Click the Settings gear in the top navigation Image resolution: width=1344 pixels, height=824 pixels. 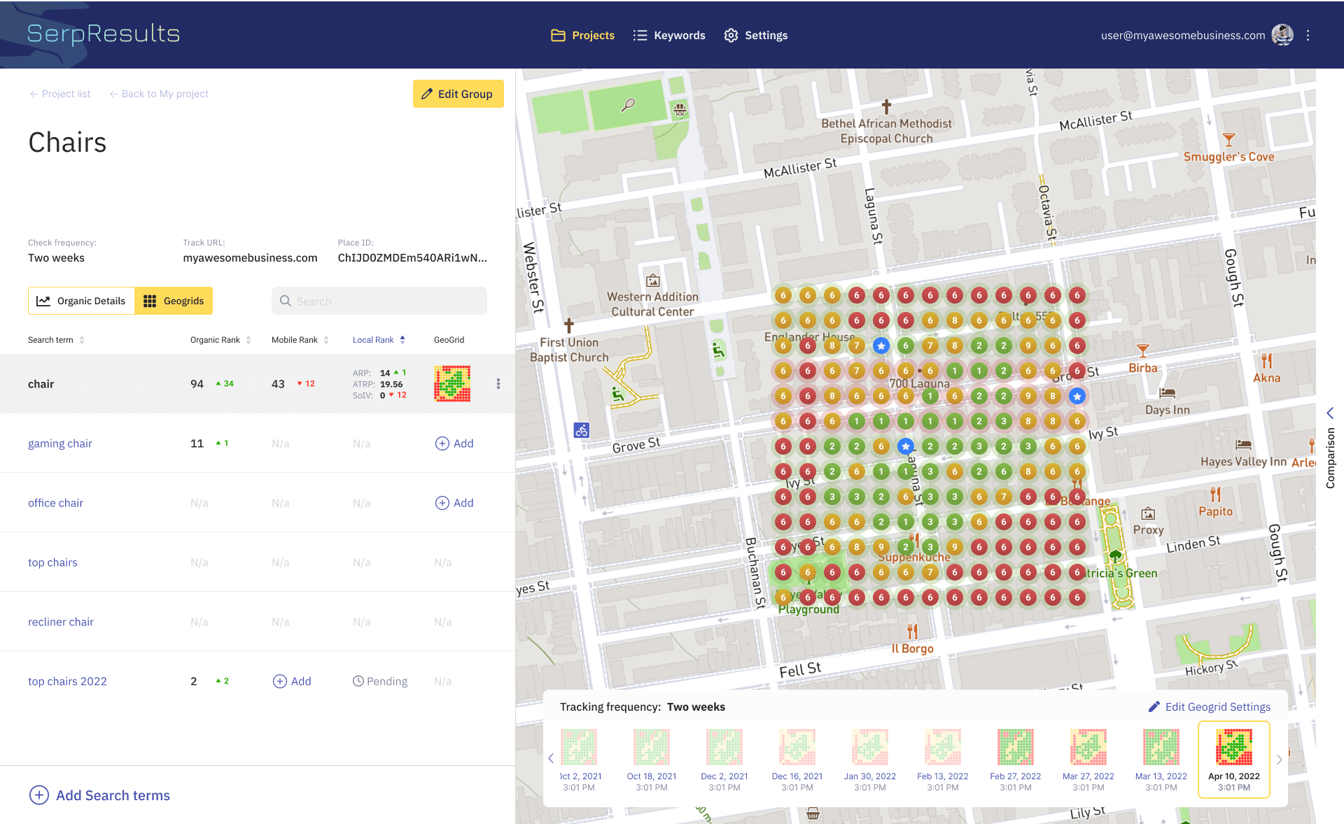(x=731, y=35)
